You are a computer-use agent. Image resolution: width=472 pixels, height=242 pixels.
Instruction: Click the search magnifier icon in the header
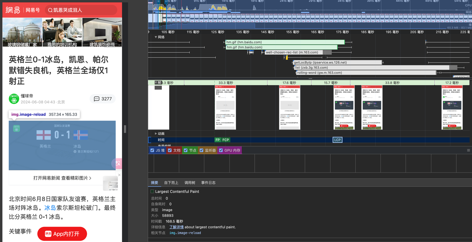point(50,10)
